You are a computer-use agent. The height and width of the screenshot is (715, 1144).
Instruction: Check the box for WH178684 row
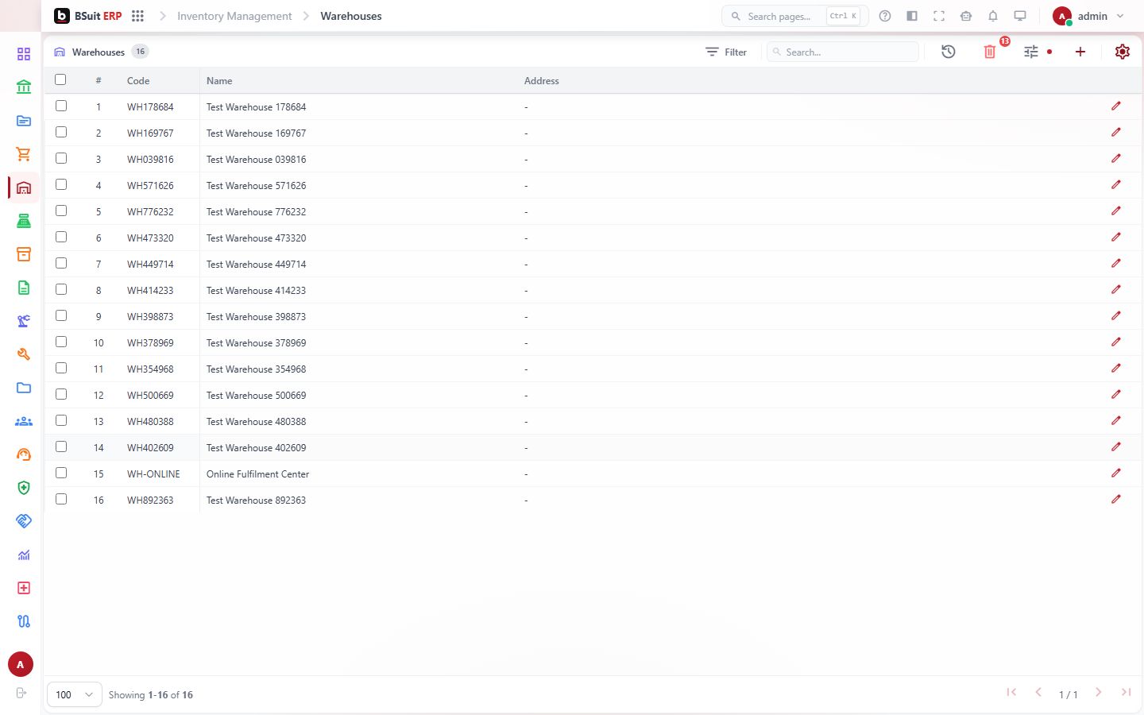tap(61, 106)
